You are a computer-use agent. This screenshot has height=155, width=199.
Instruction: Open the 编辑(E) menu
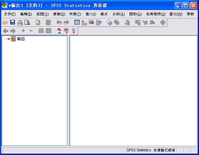click(26, 14)
